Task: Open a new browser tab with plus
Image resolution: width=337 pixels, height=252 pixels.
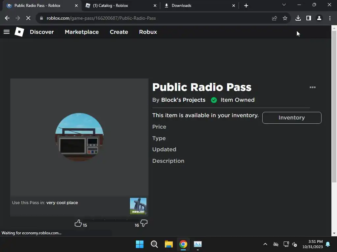Action: pos(246,6)
